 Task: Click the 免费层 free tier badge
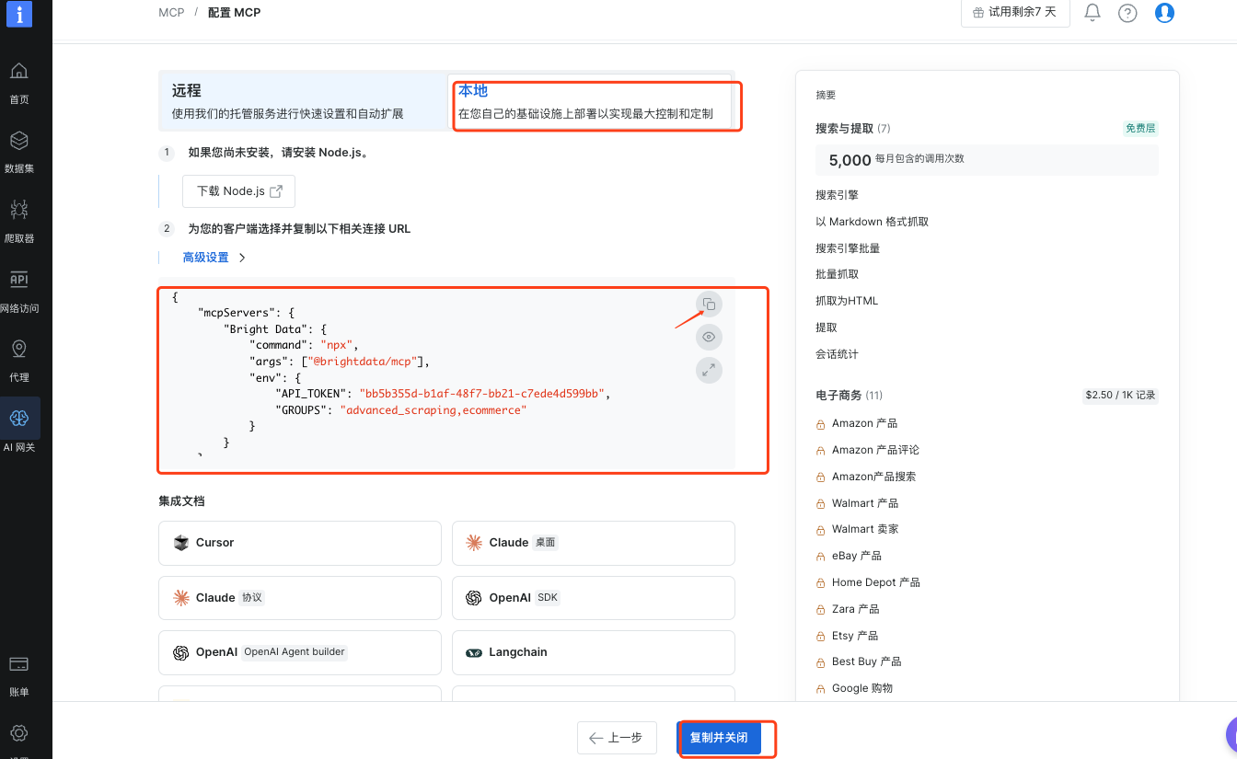(1140, 129)
